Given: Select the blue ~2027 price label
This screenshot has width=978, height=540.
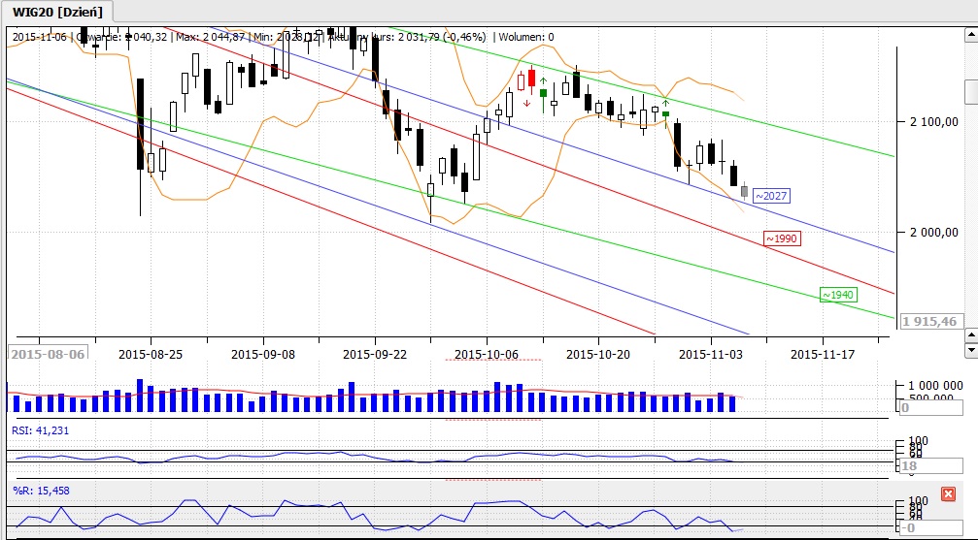Looking at the screenshot, I should 770,196.
